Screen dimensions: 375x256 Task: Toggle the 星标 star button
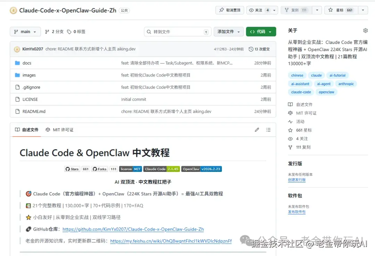341,10
